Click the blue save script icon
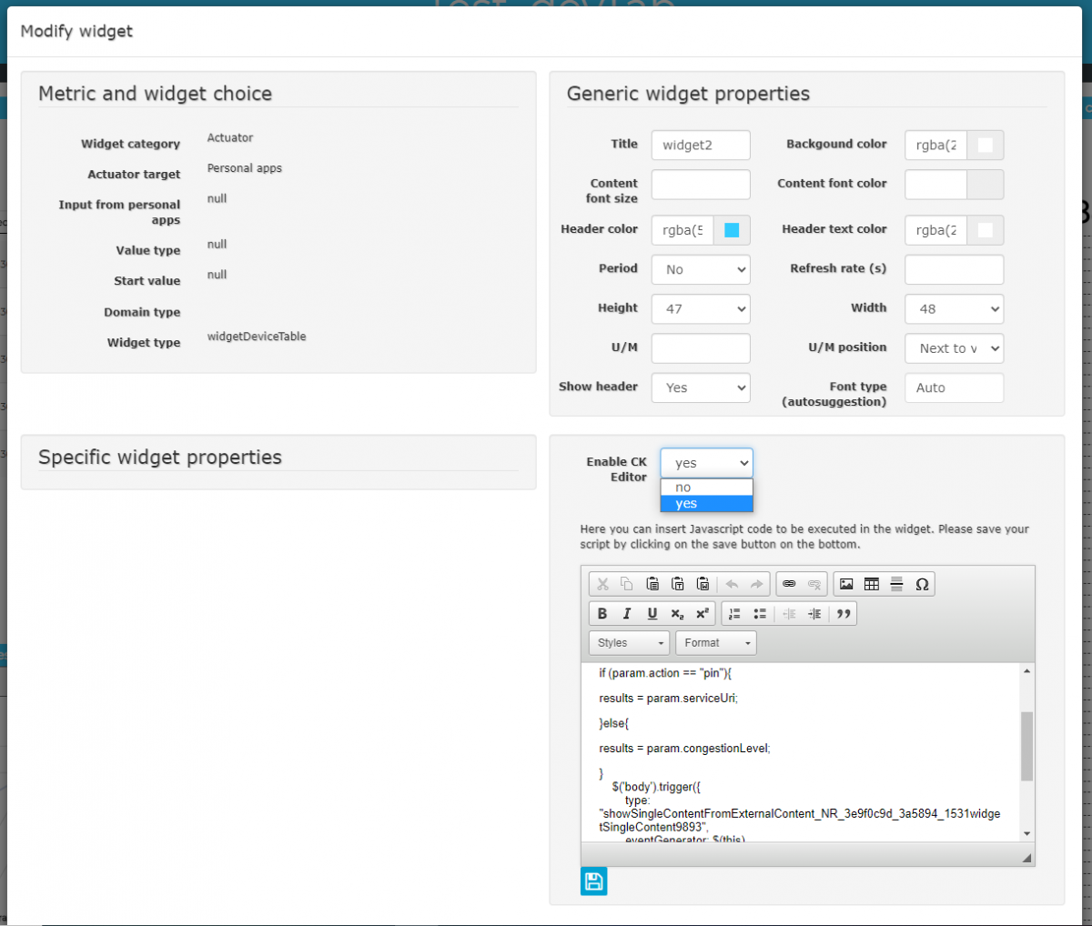Screen dimensions: 1092x926 coord(593,881)
